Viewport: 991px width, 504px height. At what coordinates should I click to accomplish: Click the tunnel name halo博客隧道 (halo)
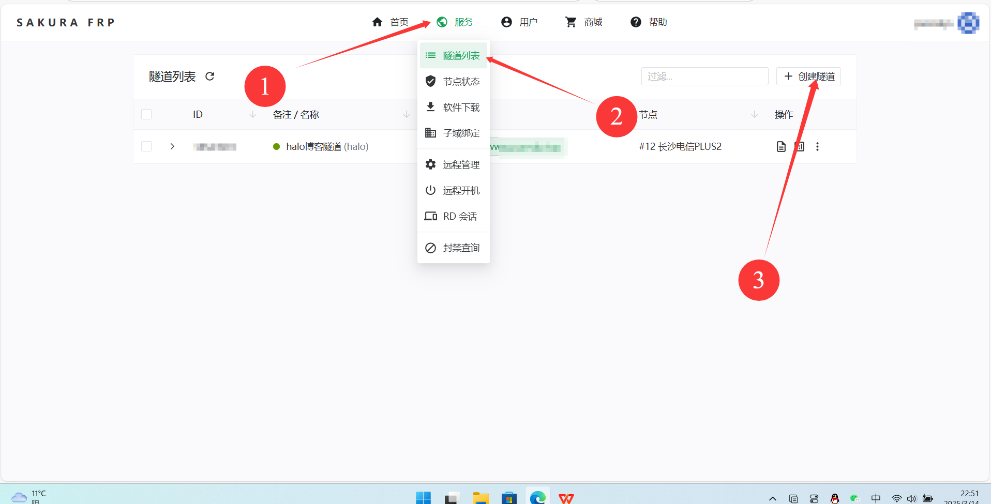coord(327,147)
